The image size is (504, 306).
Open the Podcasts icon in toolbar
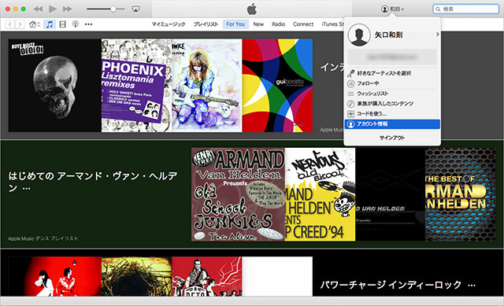(76, 24)
